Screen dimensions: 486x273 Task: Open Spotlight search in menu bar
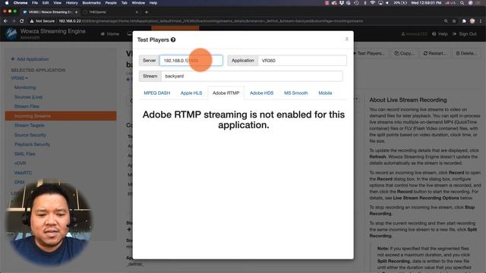click(462, 3)
